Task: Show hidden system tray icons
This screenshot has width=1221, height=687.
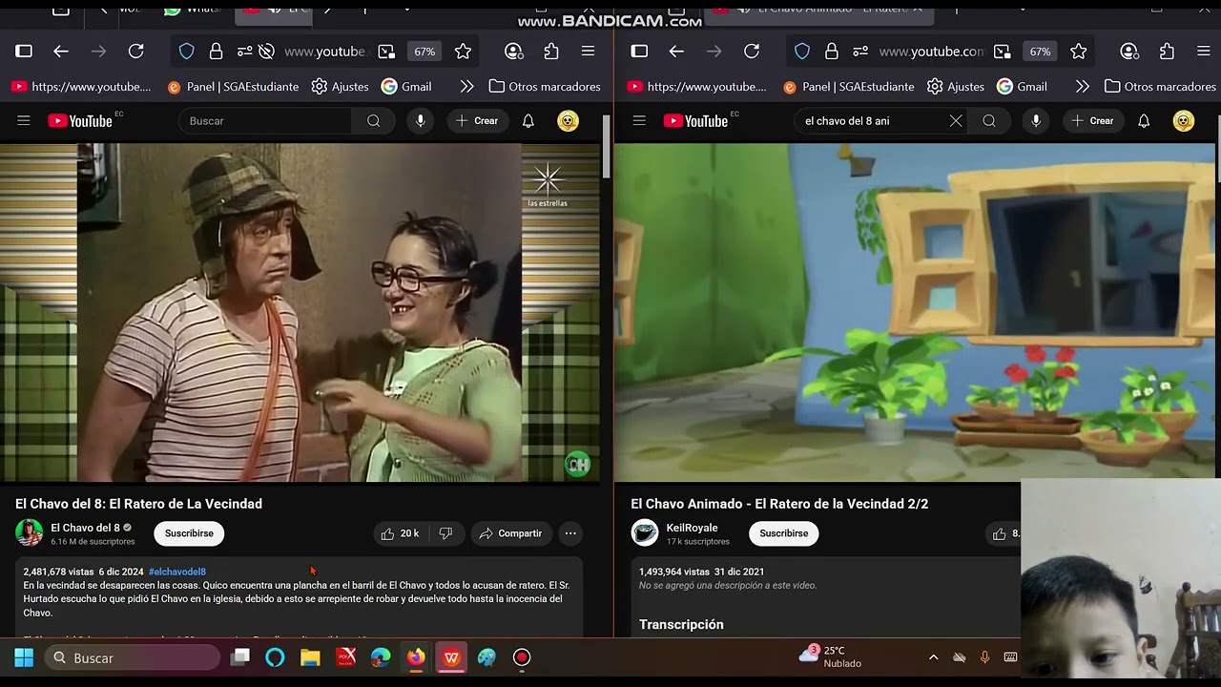Action: pyautogui.click(x=933, y=657)
